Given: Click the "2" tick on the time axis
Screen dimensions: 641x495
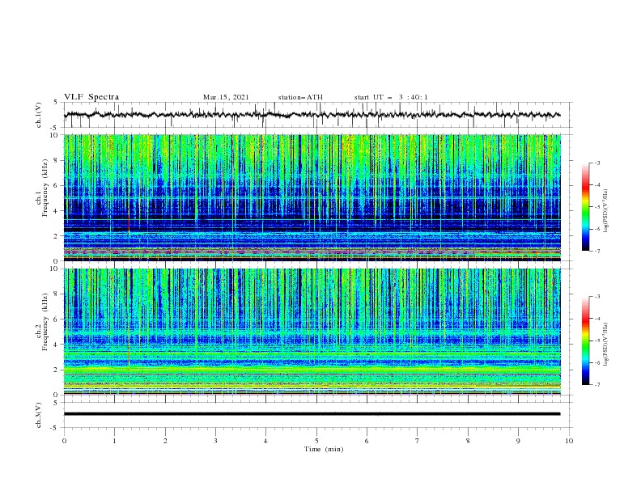Looking at the screenshot, I should point(165,441).
